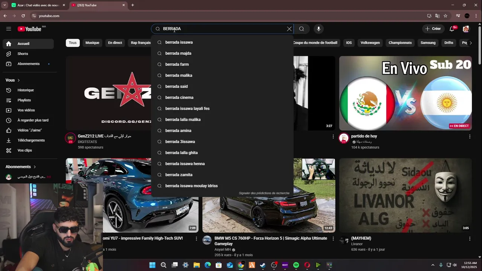The image size is (482, 271).
Task: Open Shorts from the sidebar
Action: coord(29,54)
